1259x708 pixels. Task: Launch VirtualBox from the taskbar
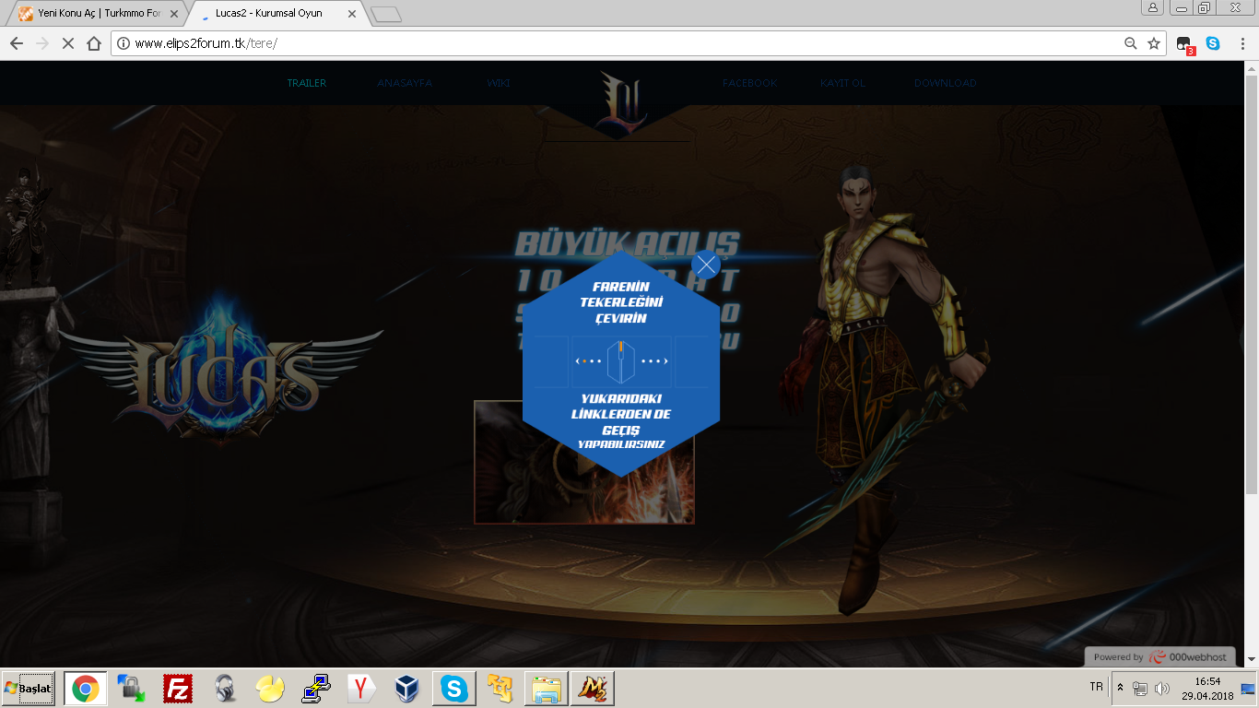point(407,689)
